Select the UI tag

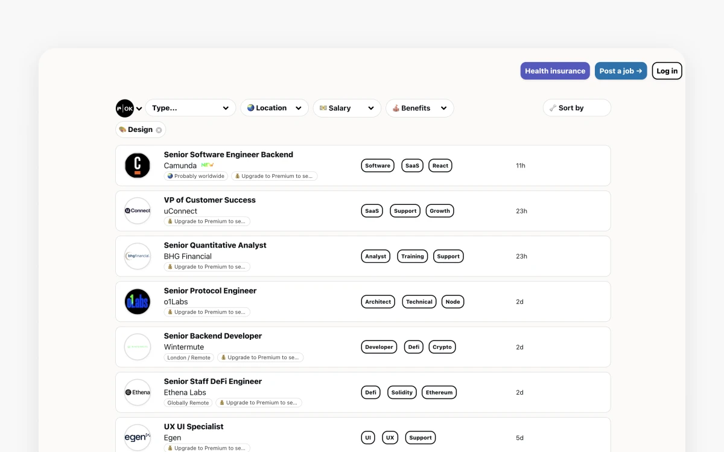(368, 438)
